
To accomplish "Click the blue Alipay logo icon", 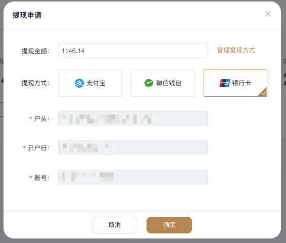I will (79, 83).
